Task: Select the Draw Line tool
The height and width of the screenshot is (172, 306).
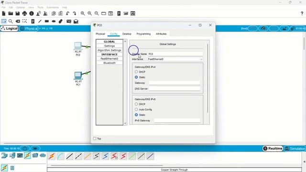Action: click(40, 21)
